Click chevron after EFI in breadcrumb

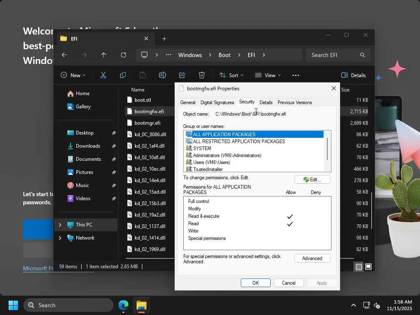pos(264,55)
